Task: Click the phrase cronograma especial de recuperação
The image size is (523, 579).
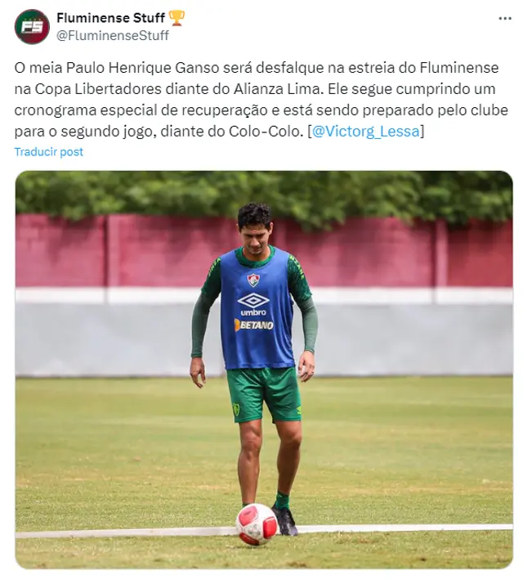Action: pos(141,110)
